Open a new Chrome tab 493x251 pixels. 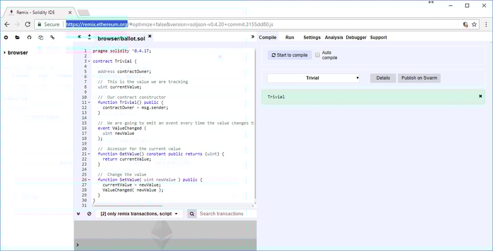point(84,13)
